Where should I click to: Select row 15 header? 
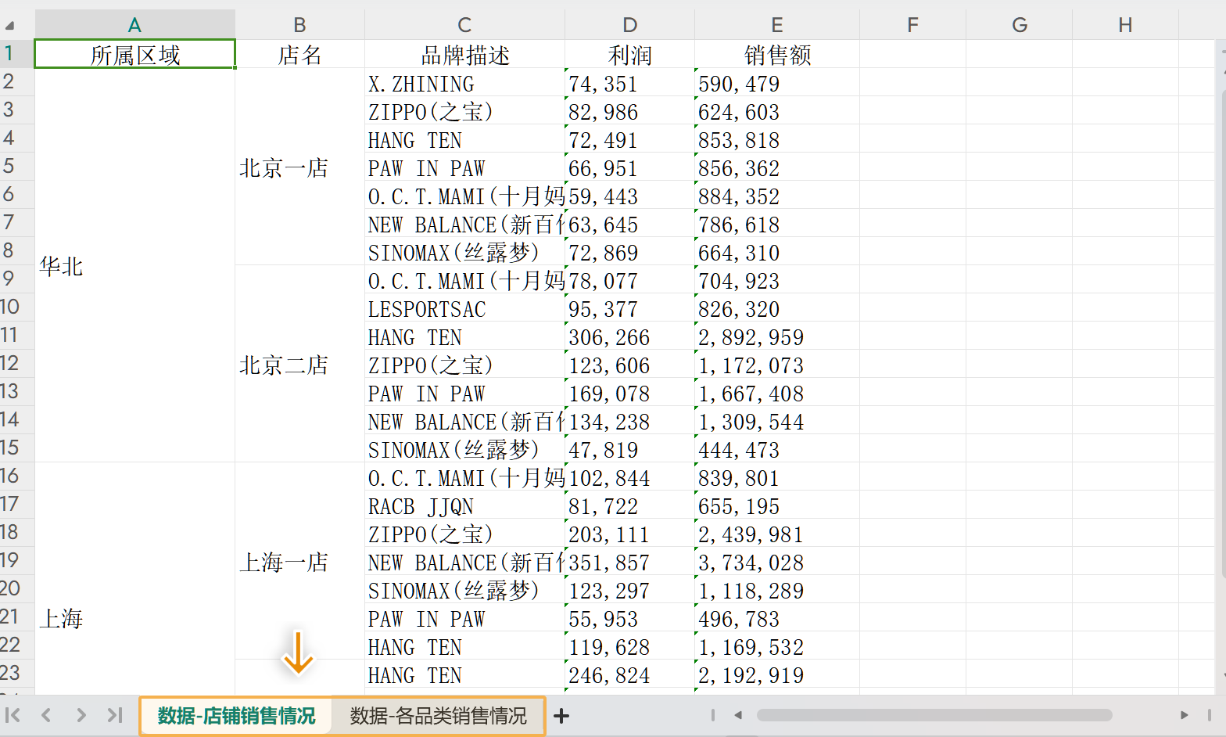[16, 448]
